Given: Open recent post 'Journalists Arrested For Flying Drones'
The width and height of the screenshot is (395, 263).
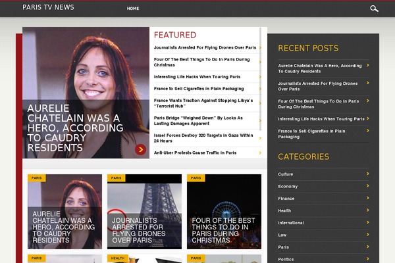Looking at the screenshot, I should (318, 86).
